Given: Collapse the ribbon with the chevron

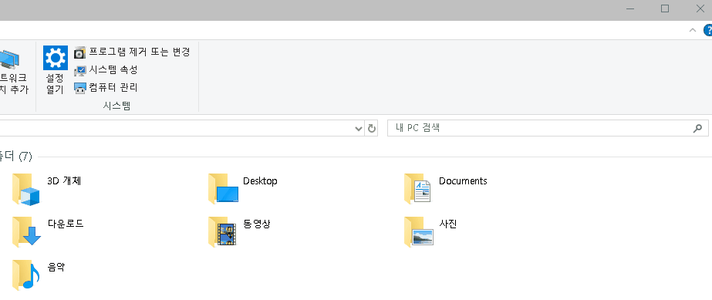Looking at the screenshot, I should (x=693, y=30).
